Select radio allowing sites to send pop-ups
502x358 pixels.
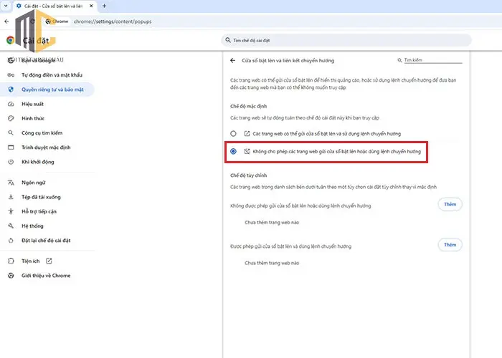[x=233, y=134]
